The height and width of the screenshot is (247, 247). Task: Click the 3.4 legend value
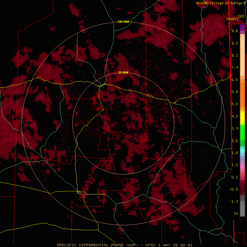pos(235,128)
